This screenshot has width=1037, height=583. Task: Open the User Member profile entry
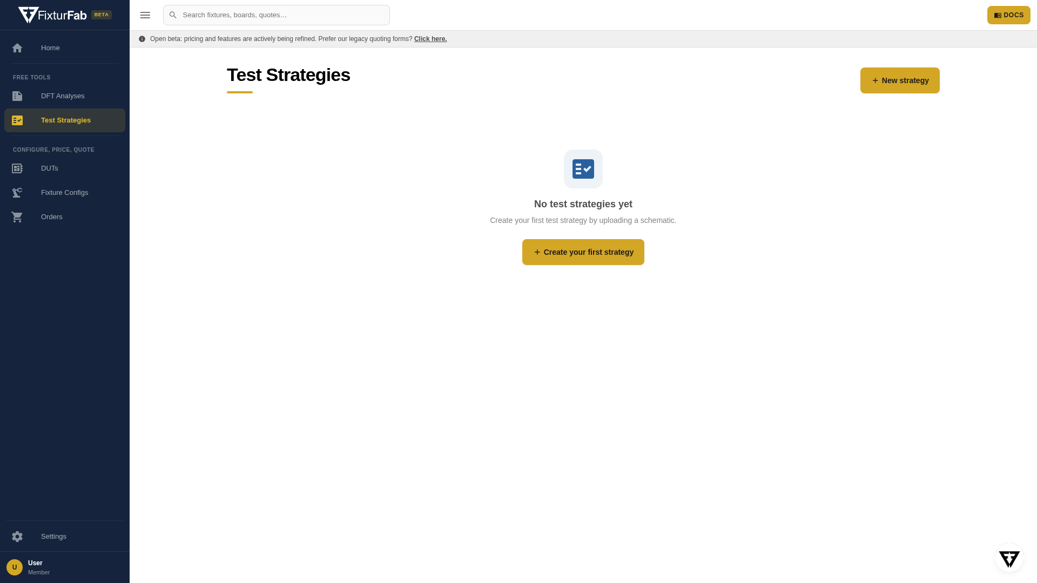pos(65,567)
